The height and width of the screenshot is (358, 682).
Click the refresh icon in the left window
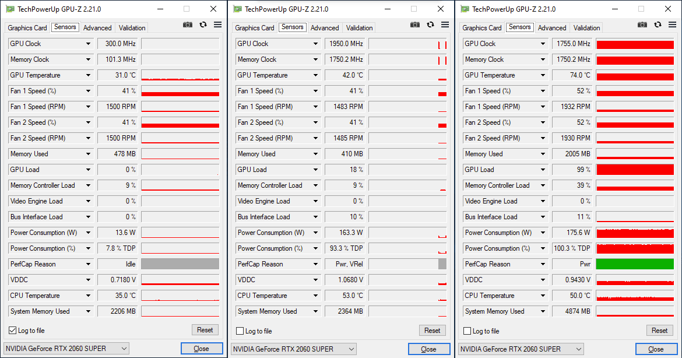203,24
